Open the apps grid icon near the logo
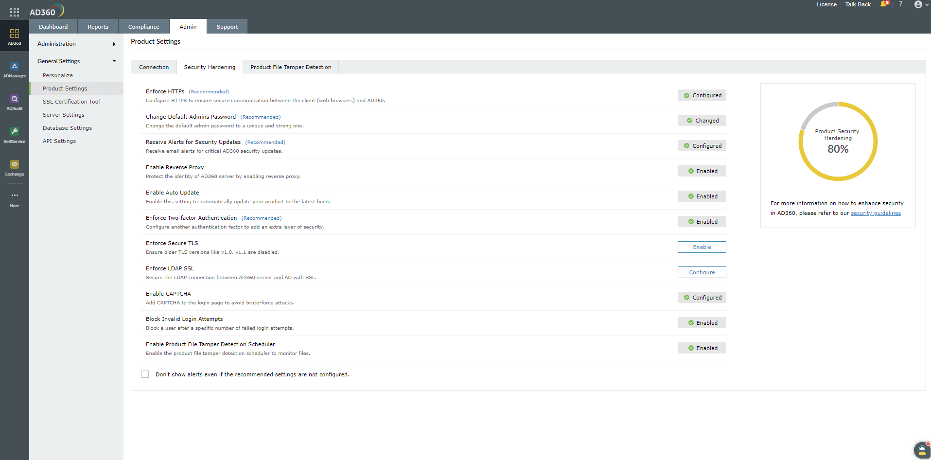This screenshot has height=460, width=931. (14, 12)
